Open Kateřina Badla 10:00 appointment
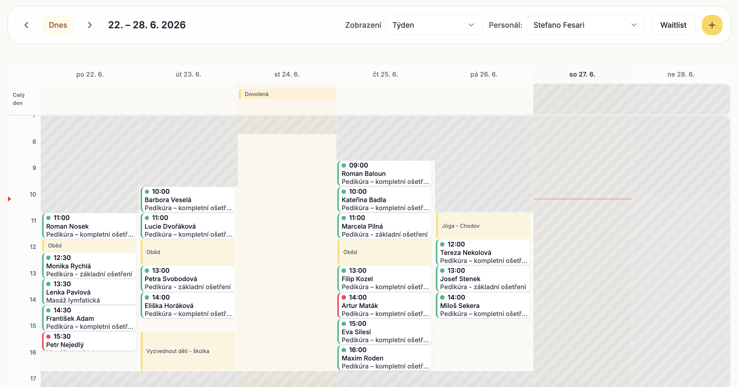Screen dimensions: 738x387 pyautogui.click(x=385, y=199)
